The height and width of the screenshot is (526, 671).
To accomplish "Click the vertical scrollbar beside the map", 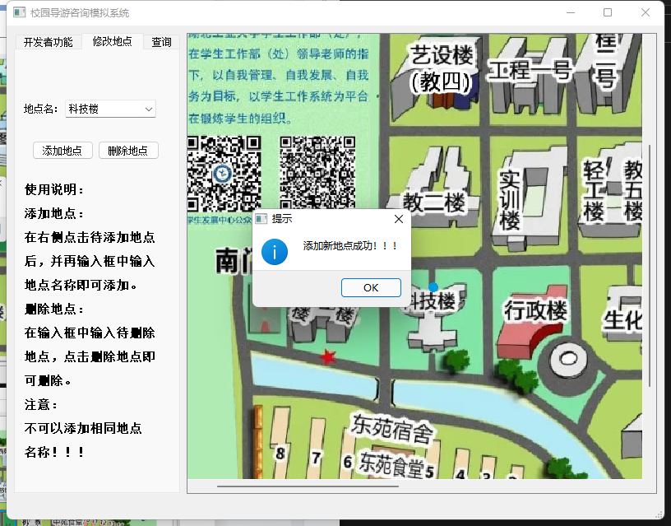I will coord(650,266).
